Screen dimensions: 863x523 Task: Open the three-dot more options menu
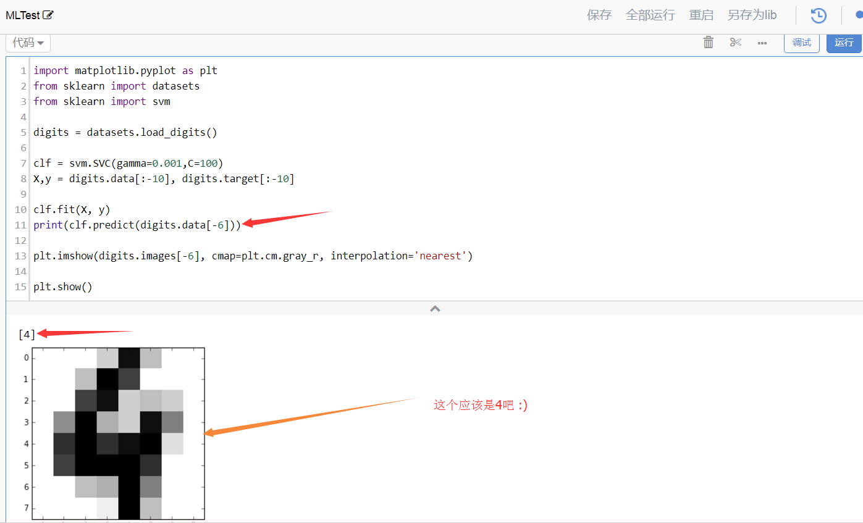pos(762,43)
